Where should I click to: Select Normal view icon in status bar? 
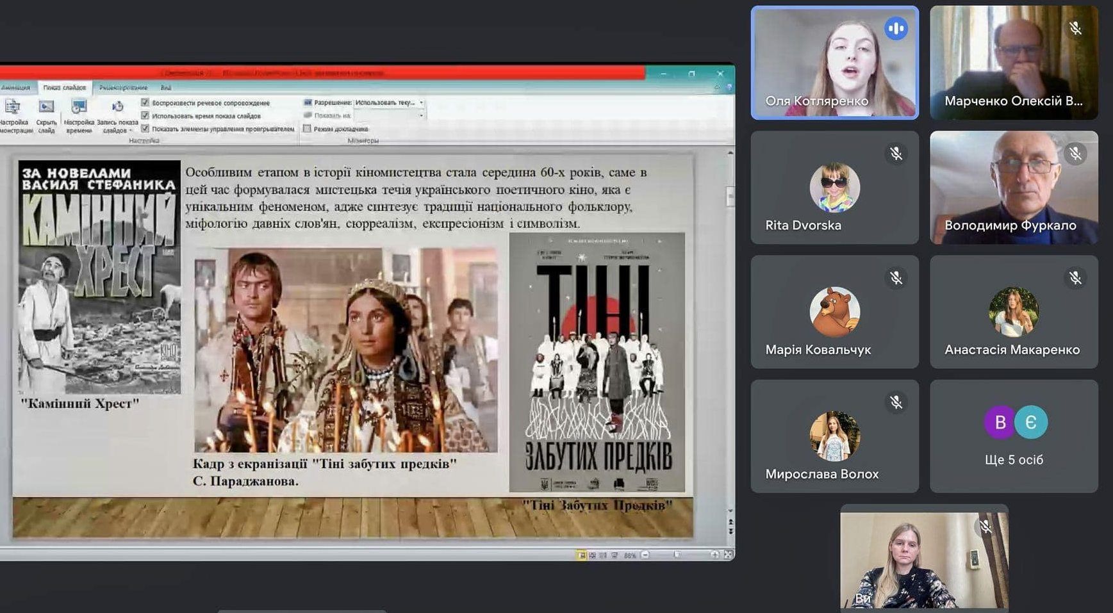581,555
